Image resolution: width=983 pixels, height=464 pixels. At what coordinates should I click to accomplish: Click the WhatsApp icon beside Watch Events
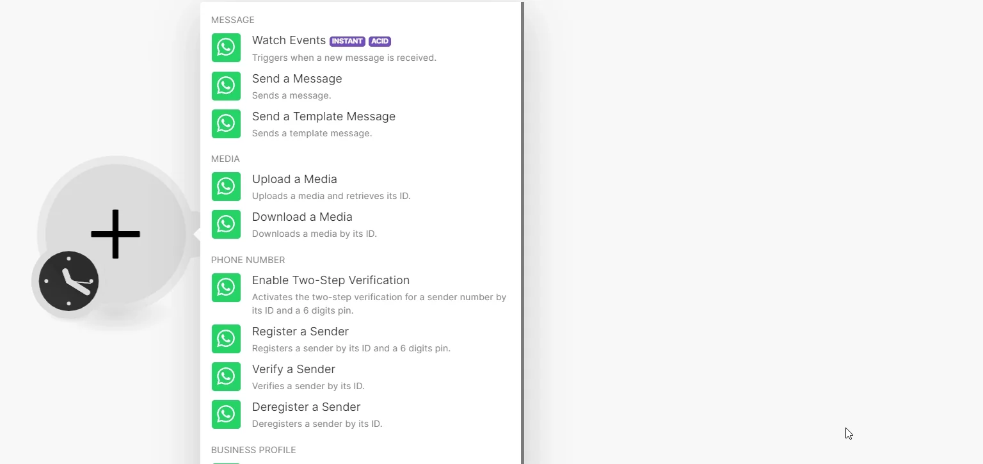click(x=226, y=48)
